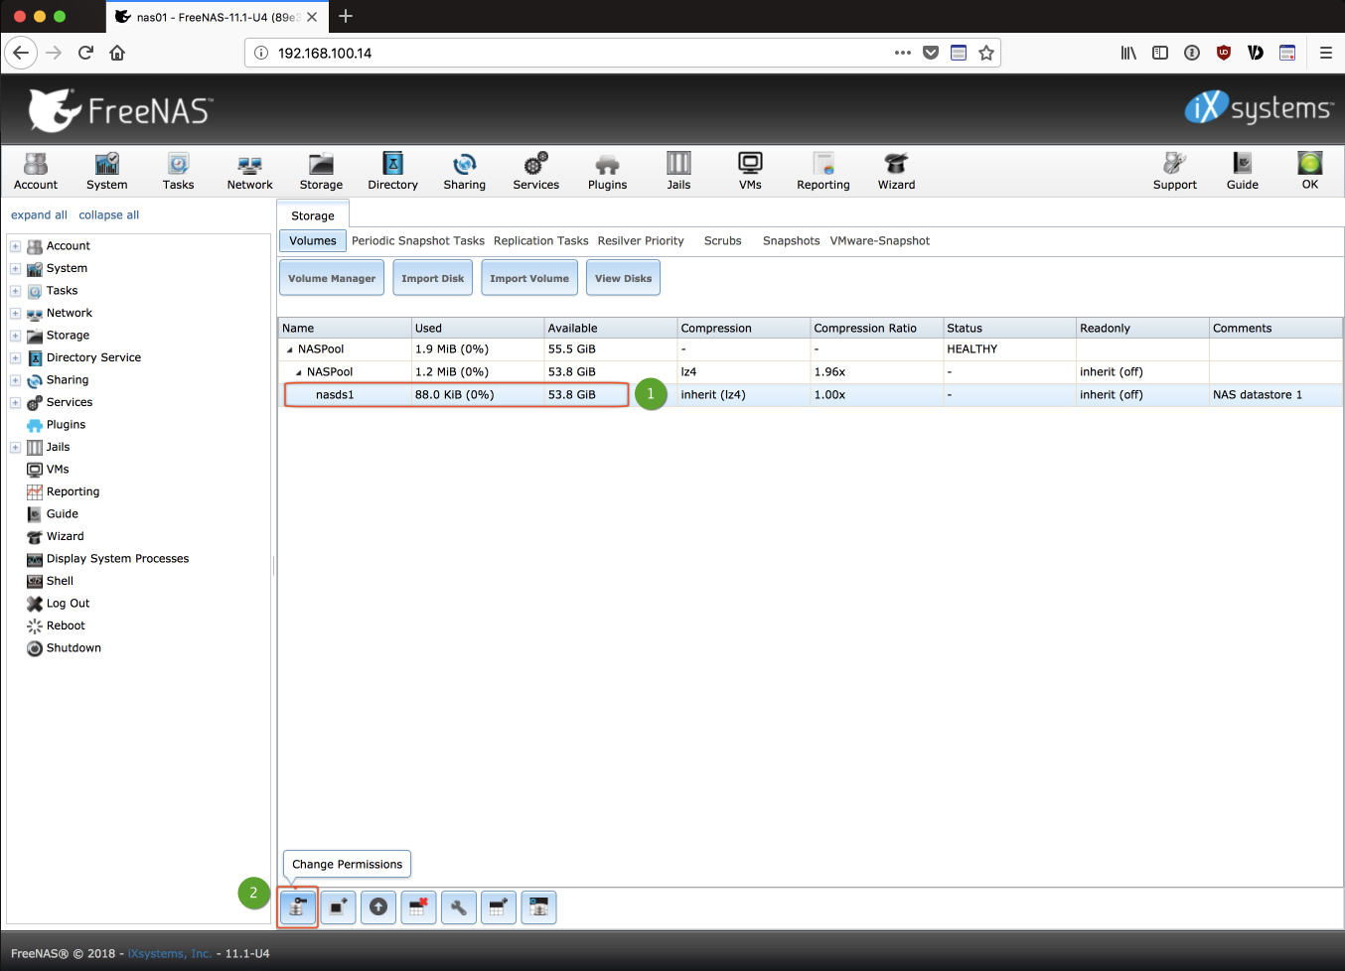
Task: Click the up-arrow Promote Dataset icon
Action: pos(378,907)
